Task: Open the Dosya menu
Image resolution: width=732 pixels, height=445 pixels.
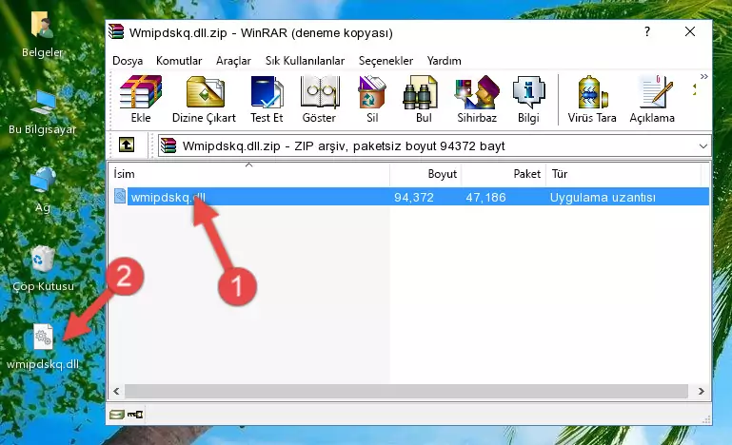Action: 128,61
